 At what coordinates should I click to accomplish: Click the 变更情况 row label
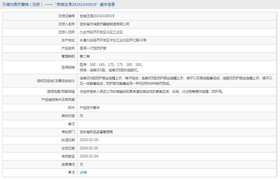tap(68, 164)
